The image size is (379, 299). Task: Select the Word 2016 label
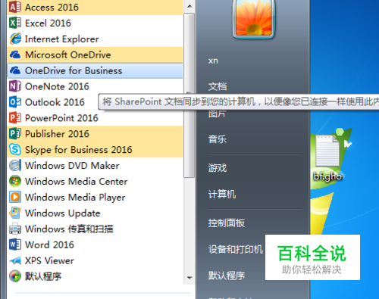click(x=49, y=244)
